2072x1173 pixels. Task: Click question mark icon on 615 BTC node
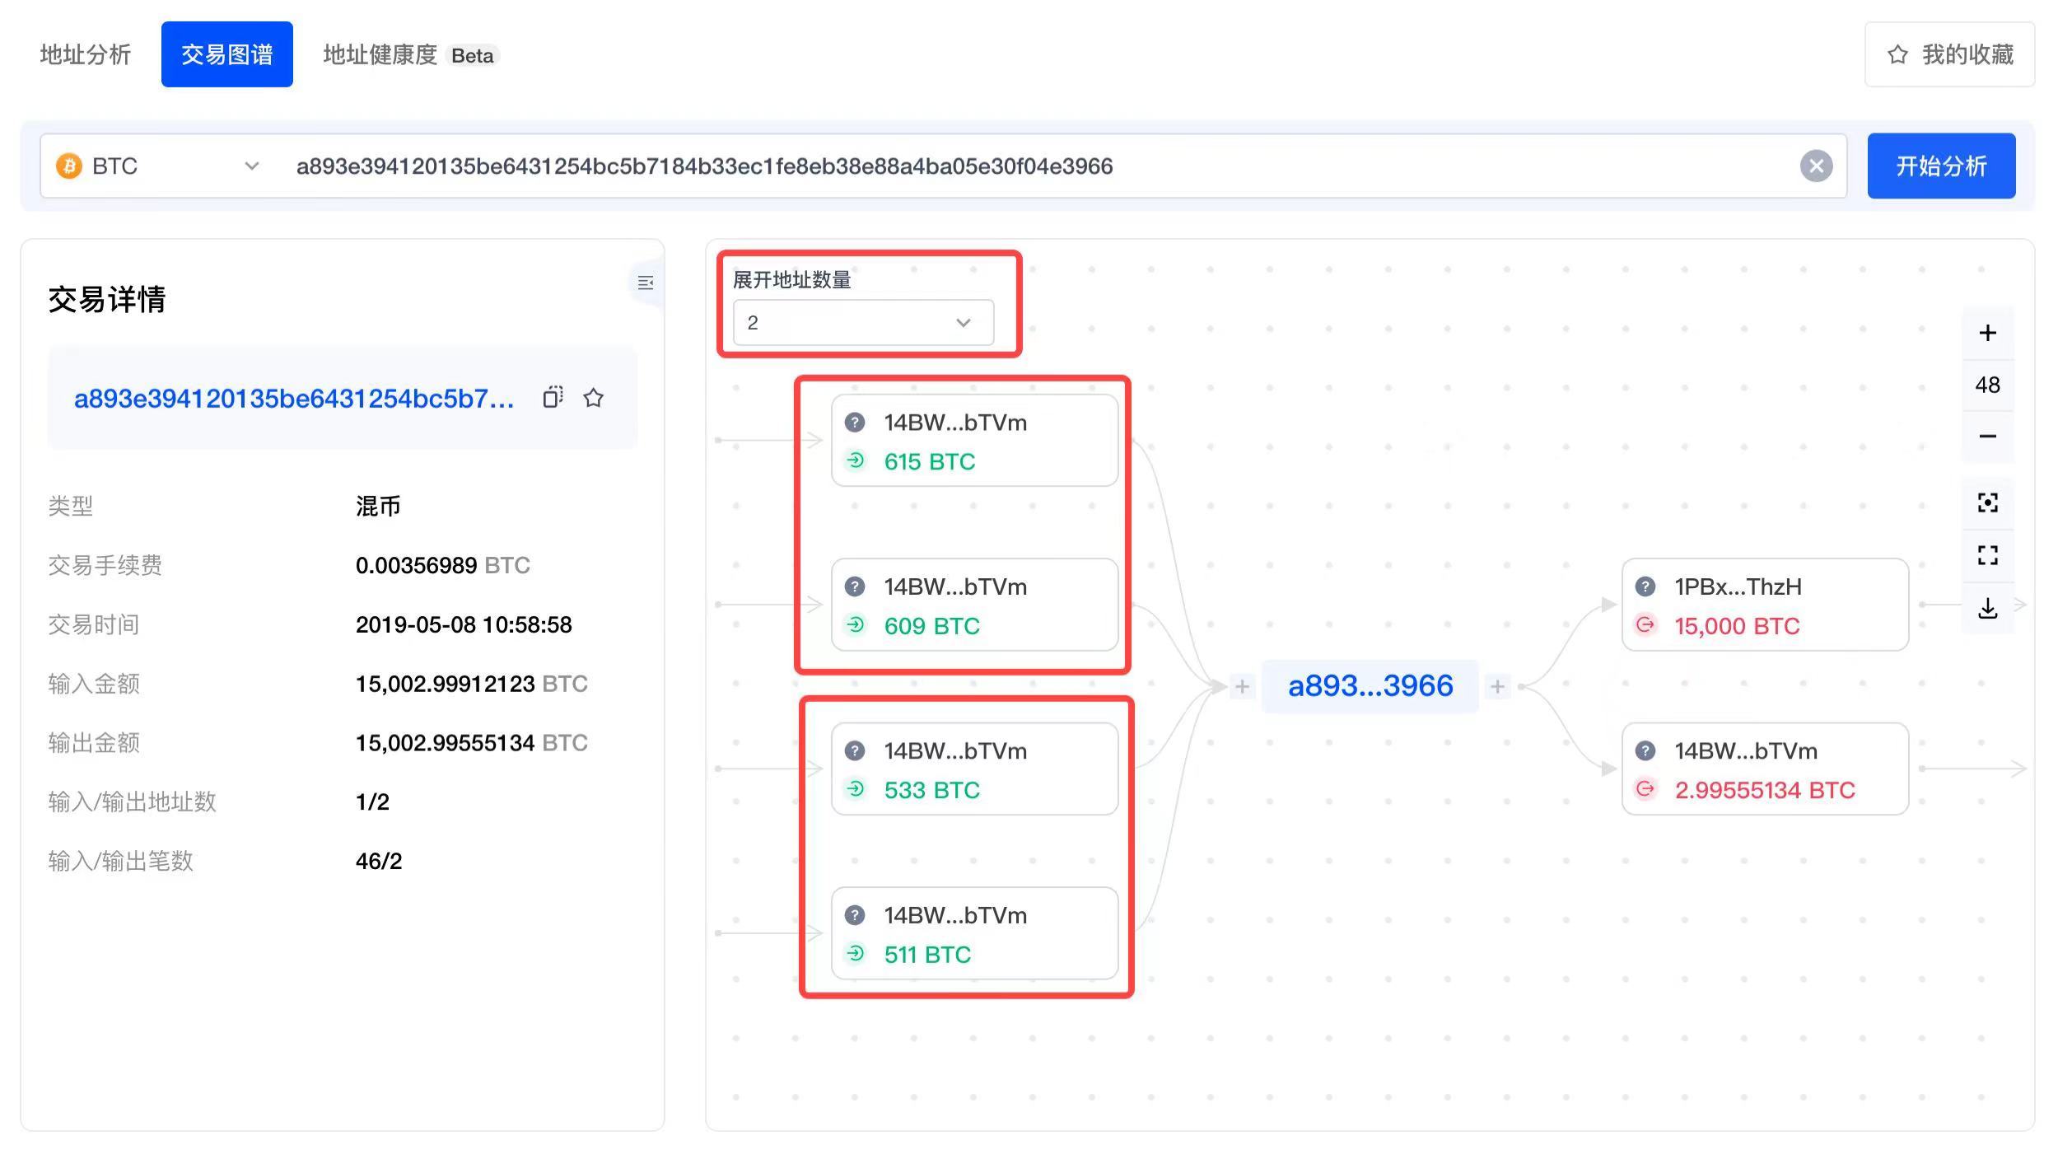(855, 423)
